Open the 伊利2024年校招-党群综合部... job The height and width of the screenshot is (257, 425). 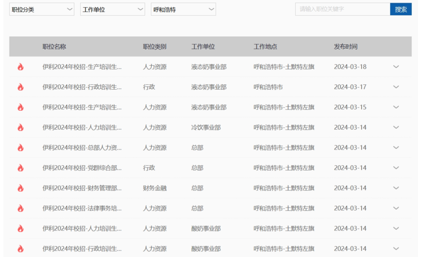click(82, 168)
